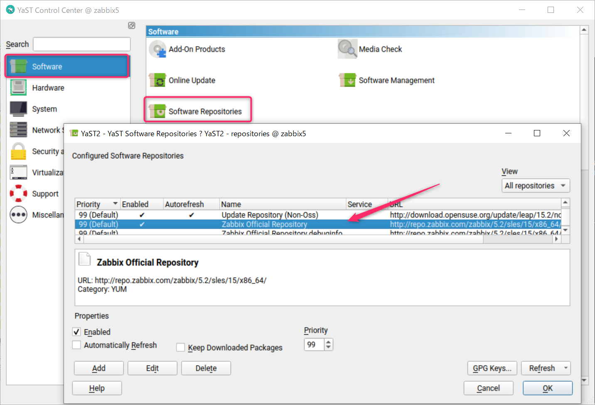Click the Priority value input field
Viewport: 595px width, 405px height.
pyautogui.click(x=314, y=344)
